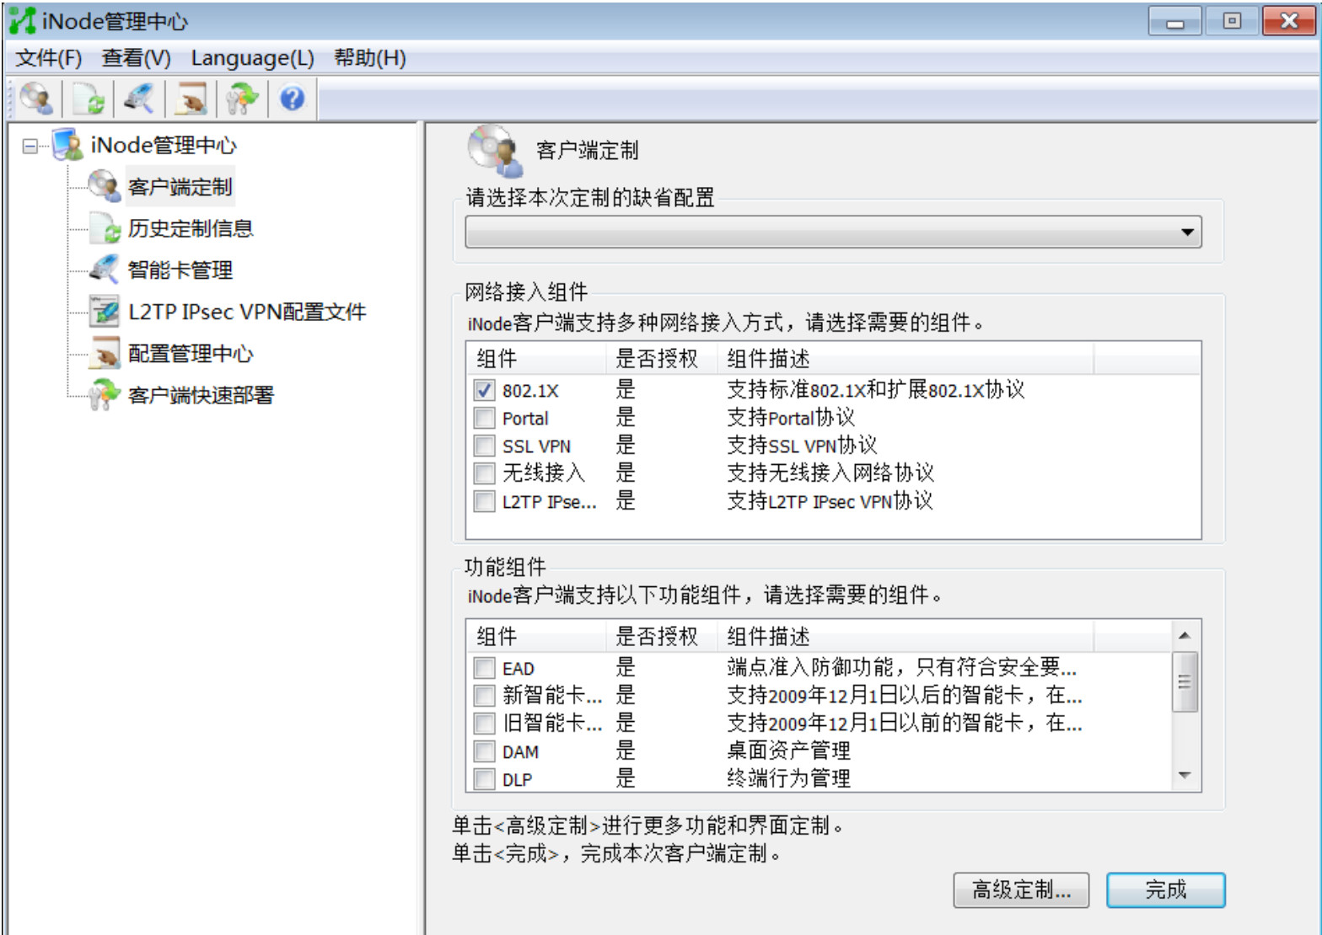
Task: Click the function list scroll down arrow
Action: click(1185, 776)
